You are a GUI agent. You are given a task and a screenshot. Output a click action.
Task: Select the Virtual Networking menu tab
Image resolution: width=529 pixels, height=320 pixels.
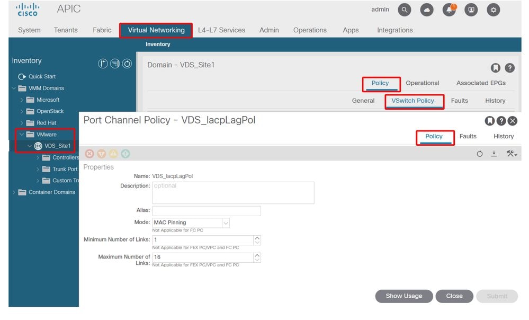[x=156, y=30]
